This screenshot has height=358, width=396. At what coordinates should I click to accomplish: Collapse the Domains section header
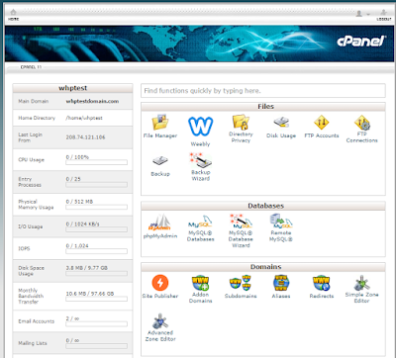pos(263,267)
